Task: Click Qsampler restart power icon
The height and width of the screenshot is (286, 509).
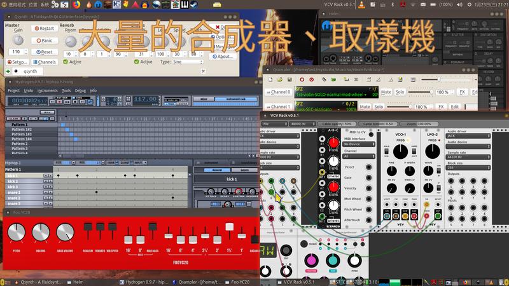Action: coord(312,79)
